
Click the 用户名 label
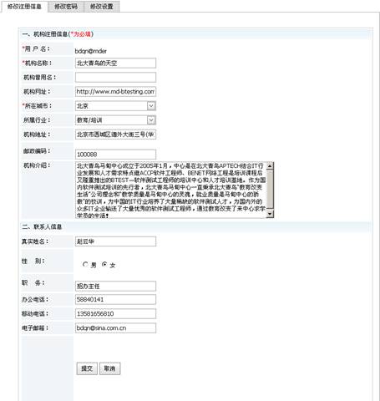point(36,48)
